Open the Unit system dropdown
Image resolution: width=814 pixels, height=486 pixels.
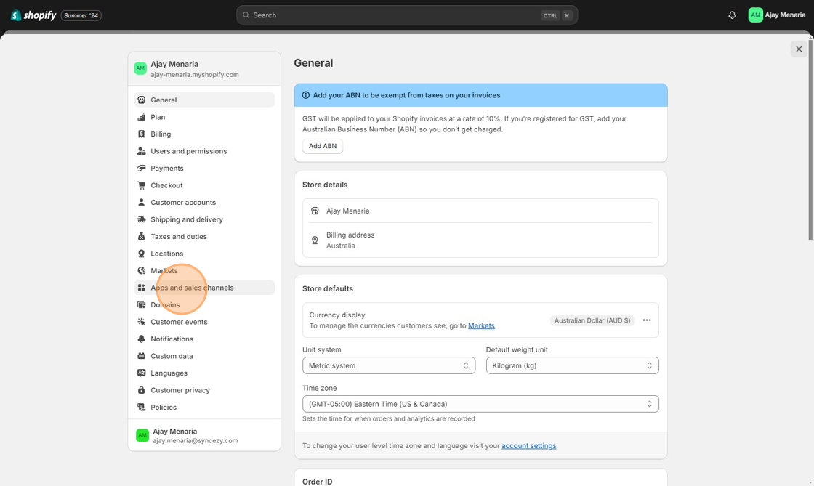tap(389, 365)
